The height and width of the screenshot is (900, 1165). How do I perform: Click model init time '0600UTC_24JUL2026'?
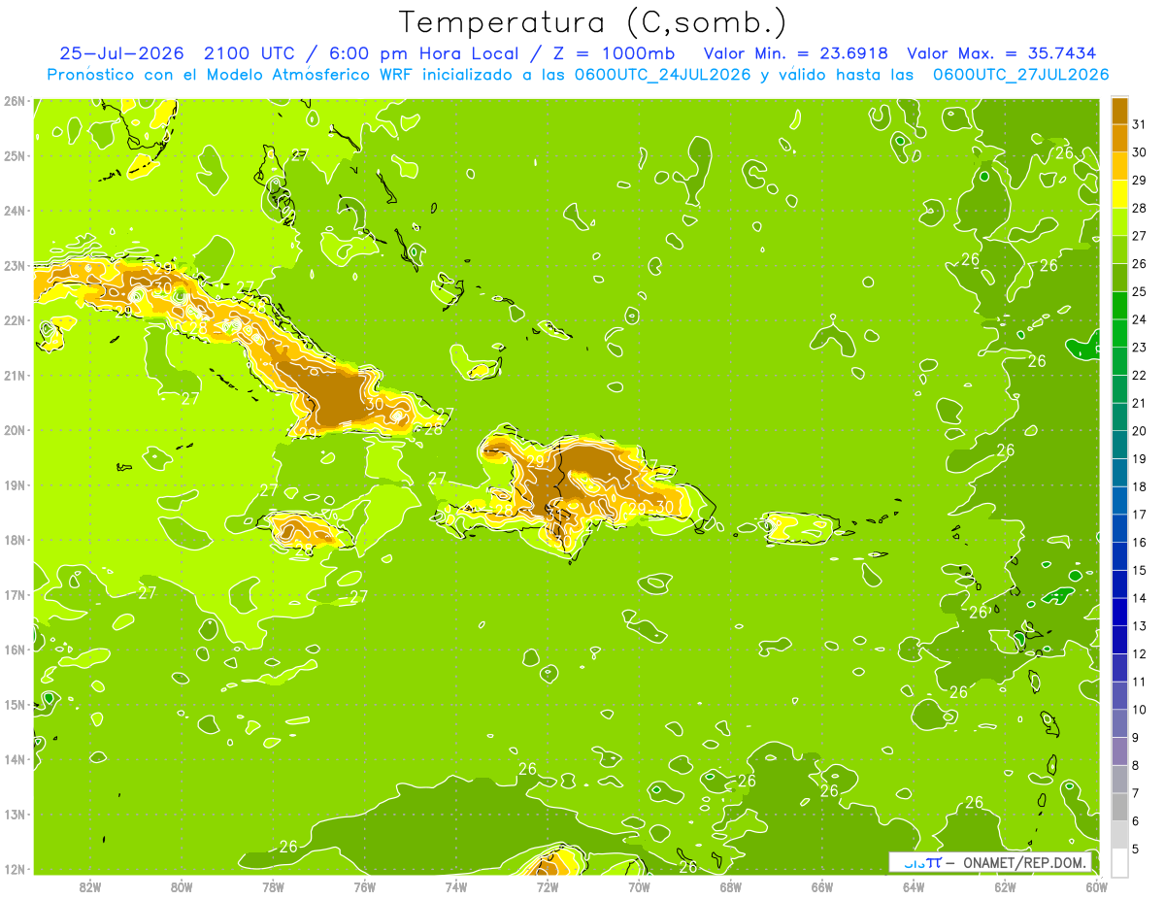[663, 75]
